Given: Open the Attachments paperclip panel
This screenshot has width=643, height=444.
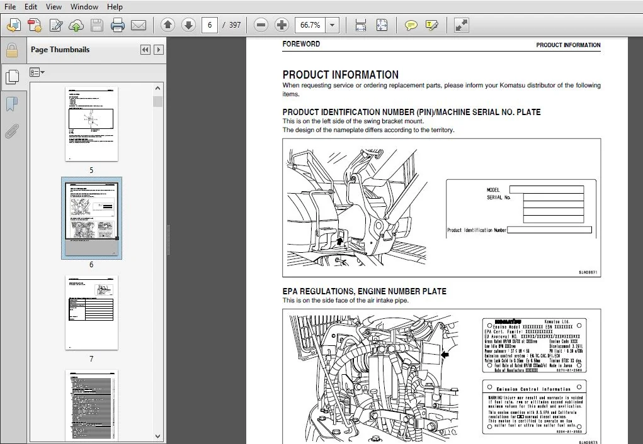Looking at the screenshot, I should 12,131.
